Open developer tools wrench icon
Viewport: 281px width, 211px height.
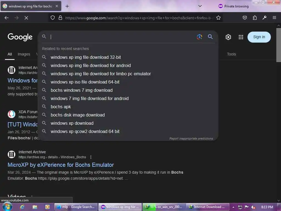(265, 18)
